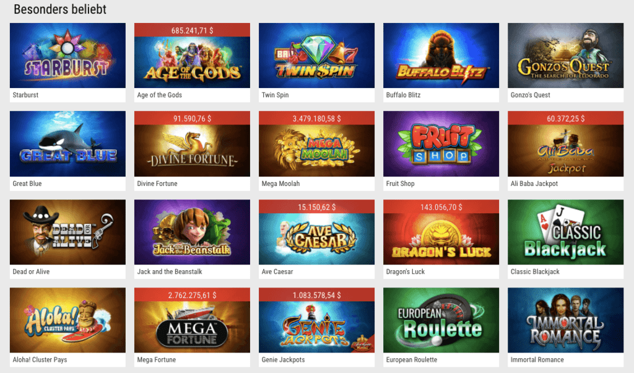Open European Roulette table thumbnail
The width and height of the screenshot is (634, 373).
441,320
